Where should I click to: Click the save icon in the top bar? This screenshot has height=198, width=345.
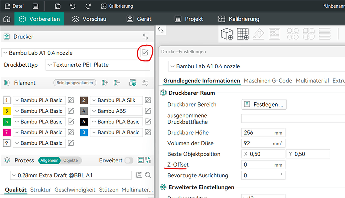(x=58, y=6)
